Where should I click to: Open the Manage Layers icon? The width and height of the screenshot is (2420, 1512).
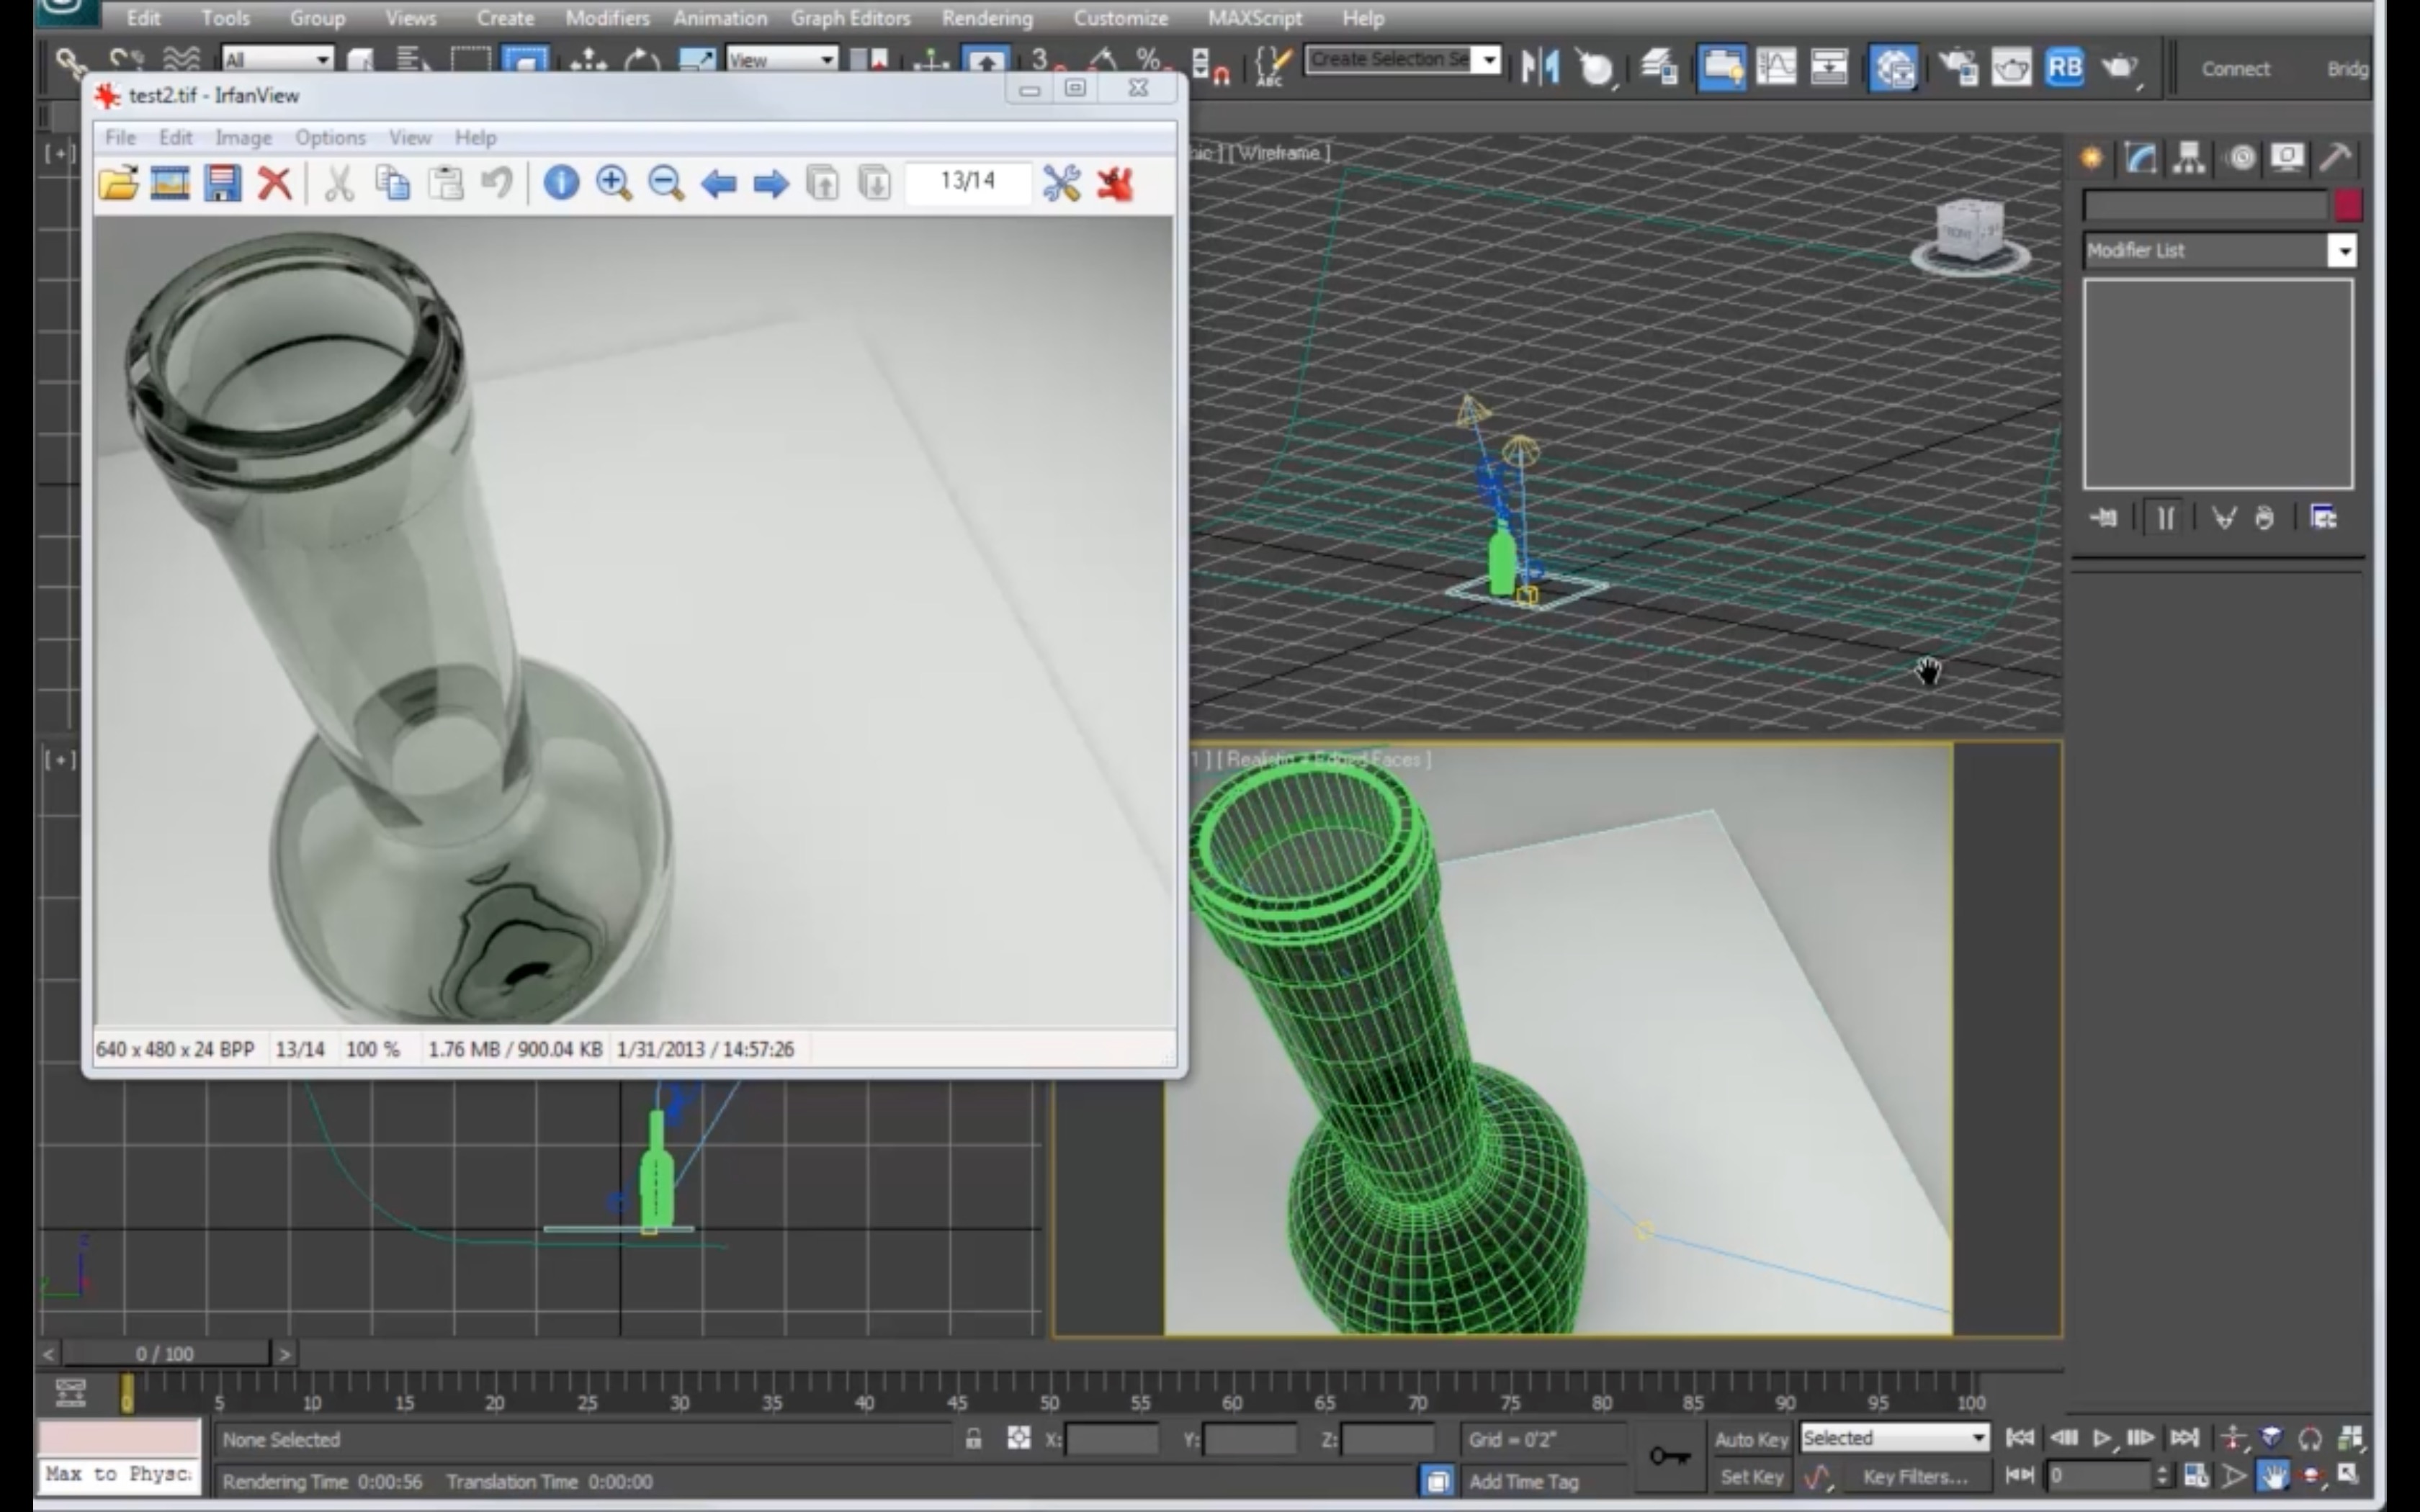coord(1659,68)
